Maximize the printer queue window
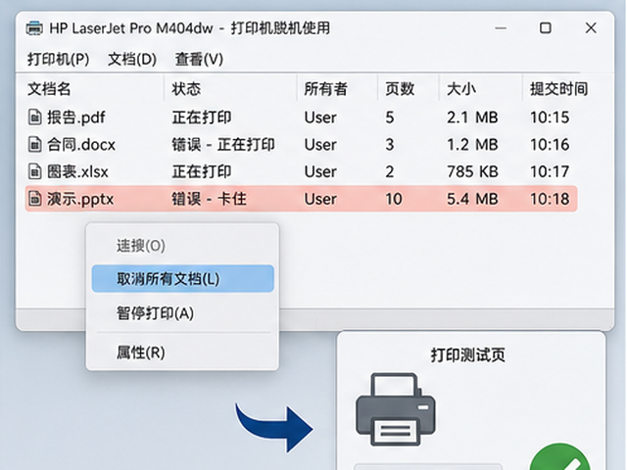627x470 pixels. (x=546, y=28)
